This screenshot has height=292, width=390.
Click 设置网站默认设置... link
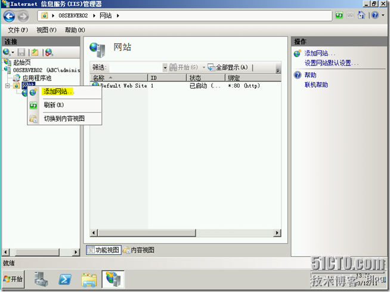point(332,63)
